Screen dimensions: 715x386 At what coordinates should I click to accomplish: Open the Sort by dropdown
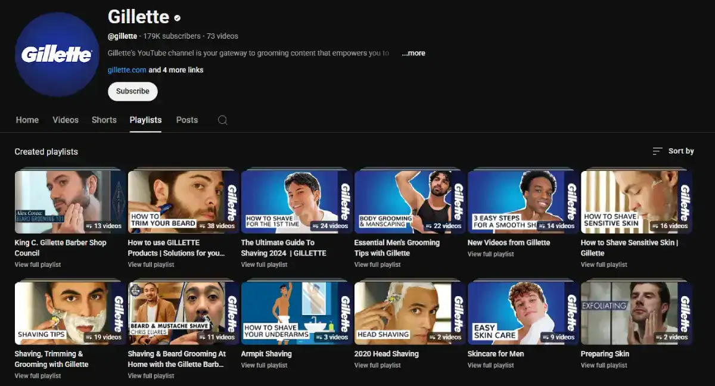673,151
